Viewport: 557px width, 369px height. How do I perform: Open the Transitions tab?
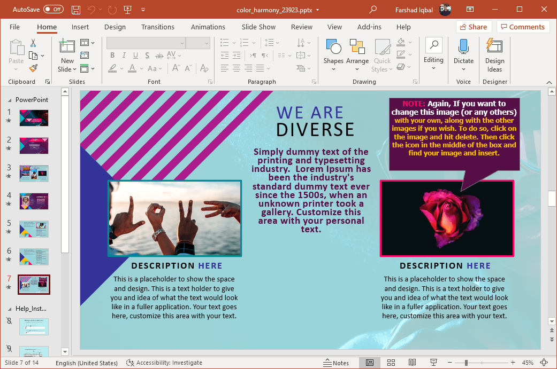tap(157, 27)
